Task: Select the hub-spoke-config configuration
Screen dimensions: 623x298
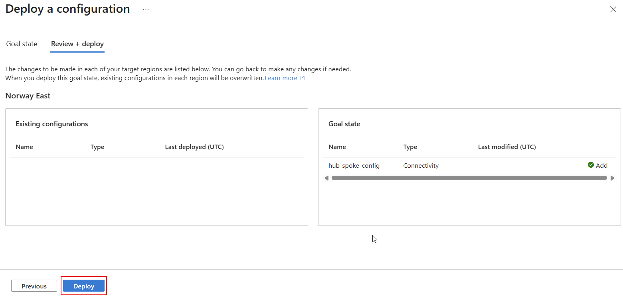Action: coord(354,165)
